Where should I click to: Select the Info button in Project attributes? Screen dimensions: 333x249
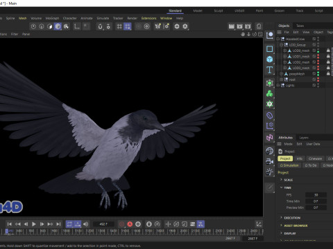(x=300, y=158)
